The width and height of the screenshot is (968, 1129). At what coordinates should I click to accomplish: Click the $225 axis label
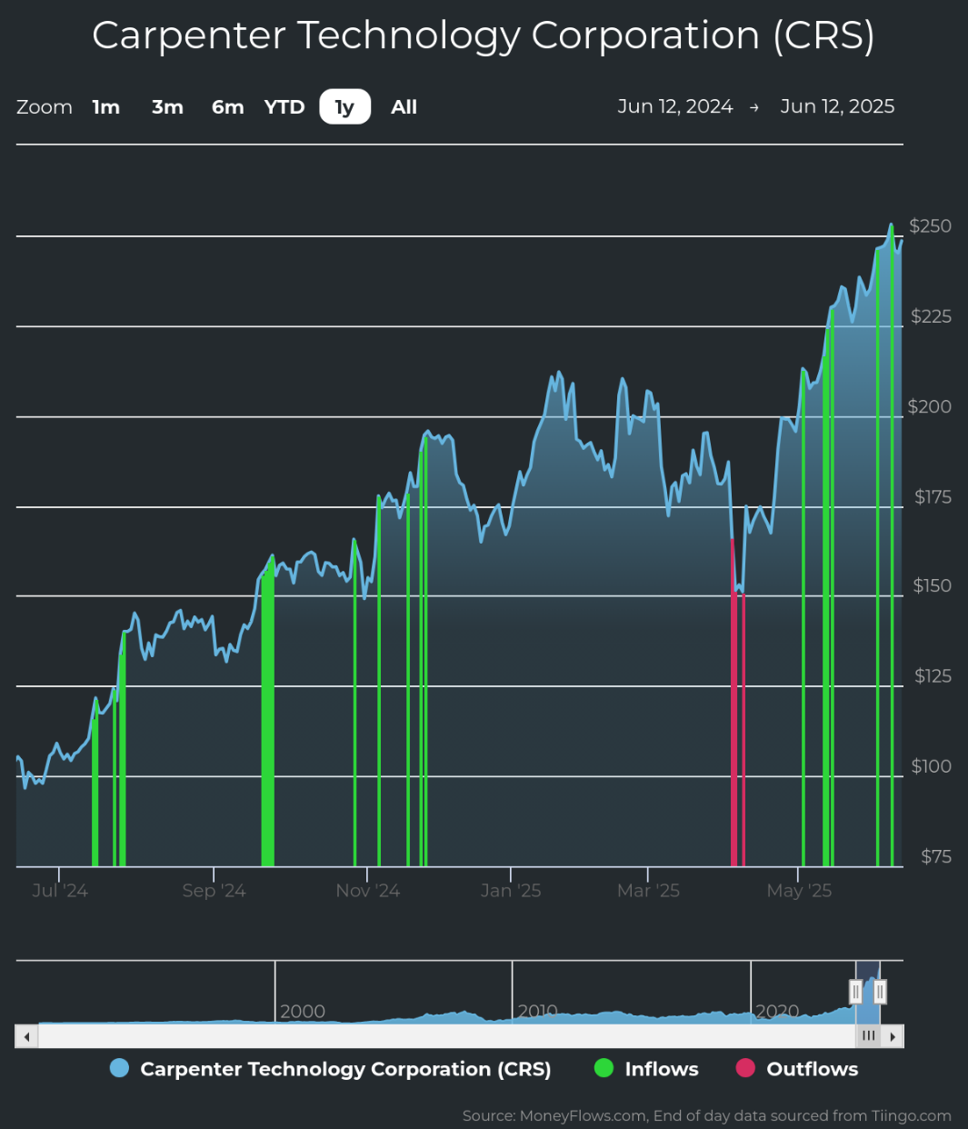pyautogui.click(x=932, y=316)
